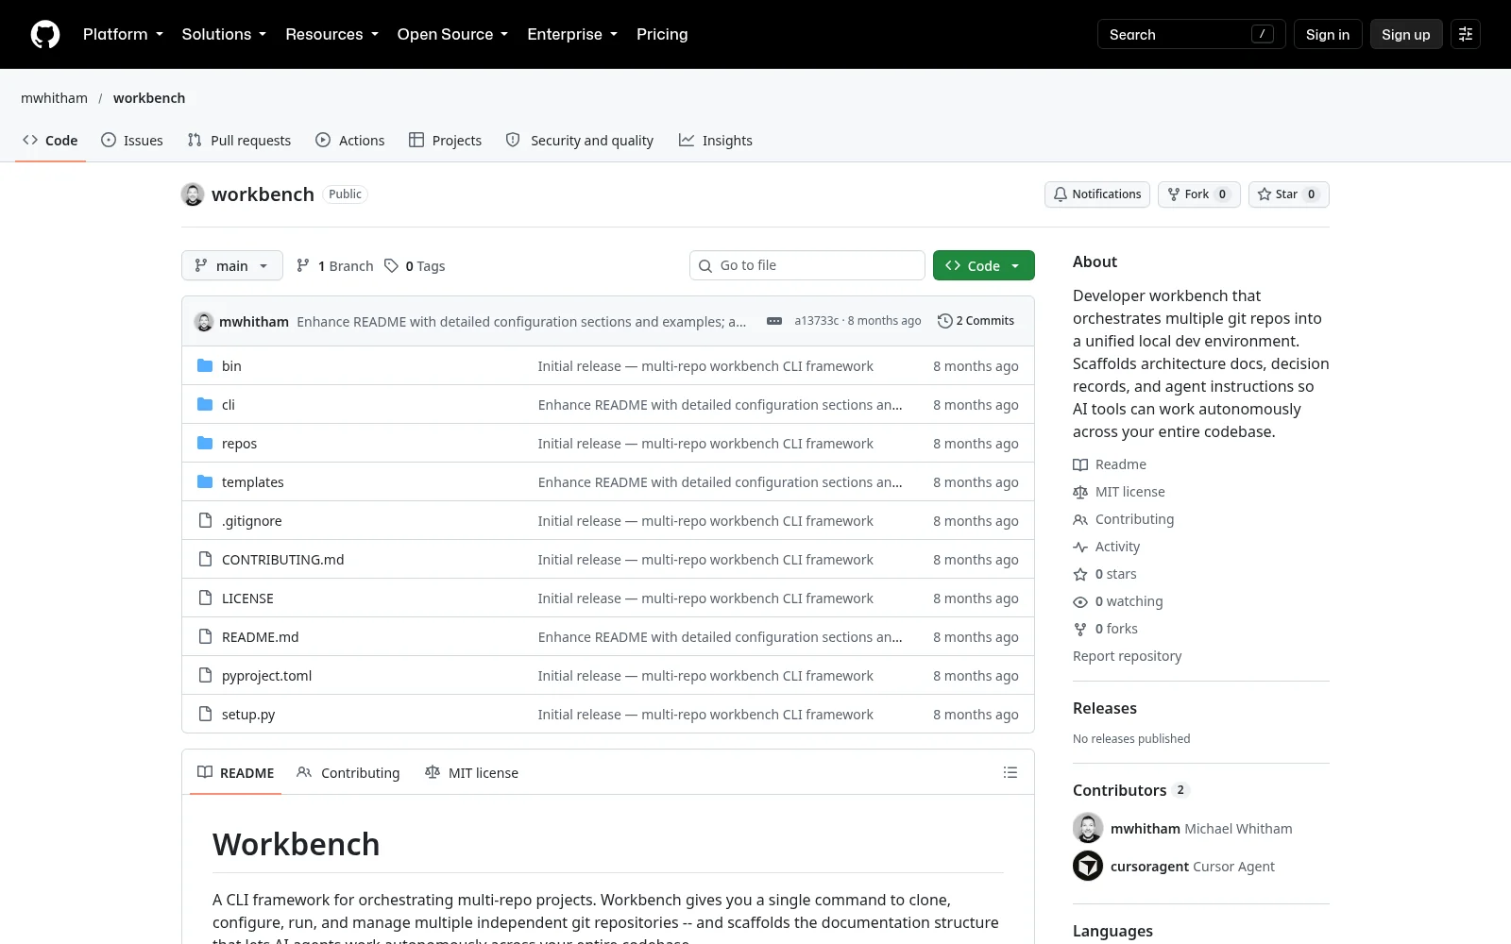
Task: Expand the Enterprise dropdown menu
Action: click(x=572, y=34)
